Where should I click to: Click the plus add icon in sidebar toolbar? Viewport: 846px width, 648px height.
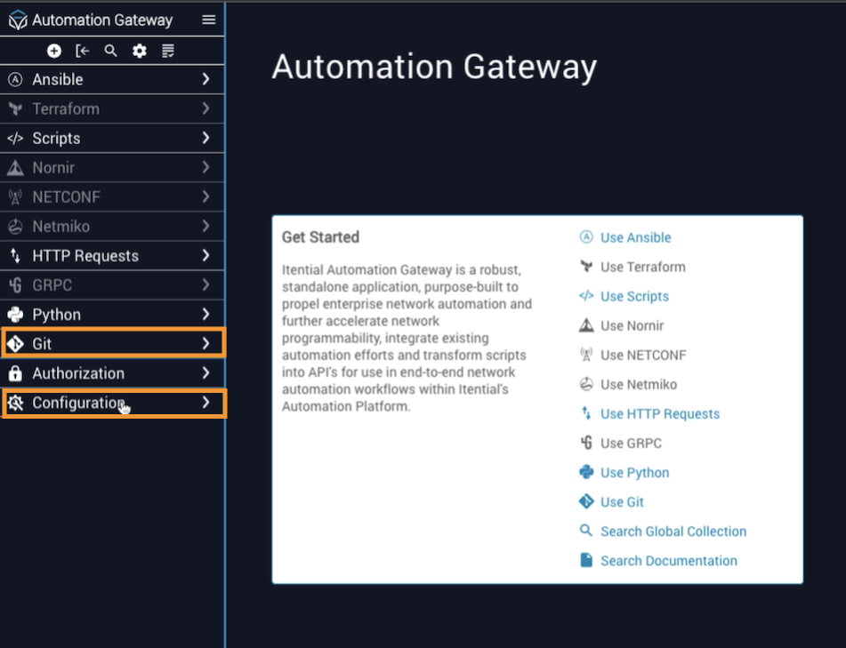click(x=54, y=51)
